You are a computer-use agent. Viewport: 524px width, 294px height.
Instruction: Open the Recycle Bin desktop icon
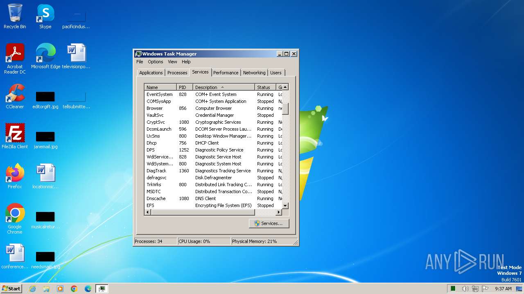click(x=15, y=16)
